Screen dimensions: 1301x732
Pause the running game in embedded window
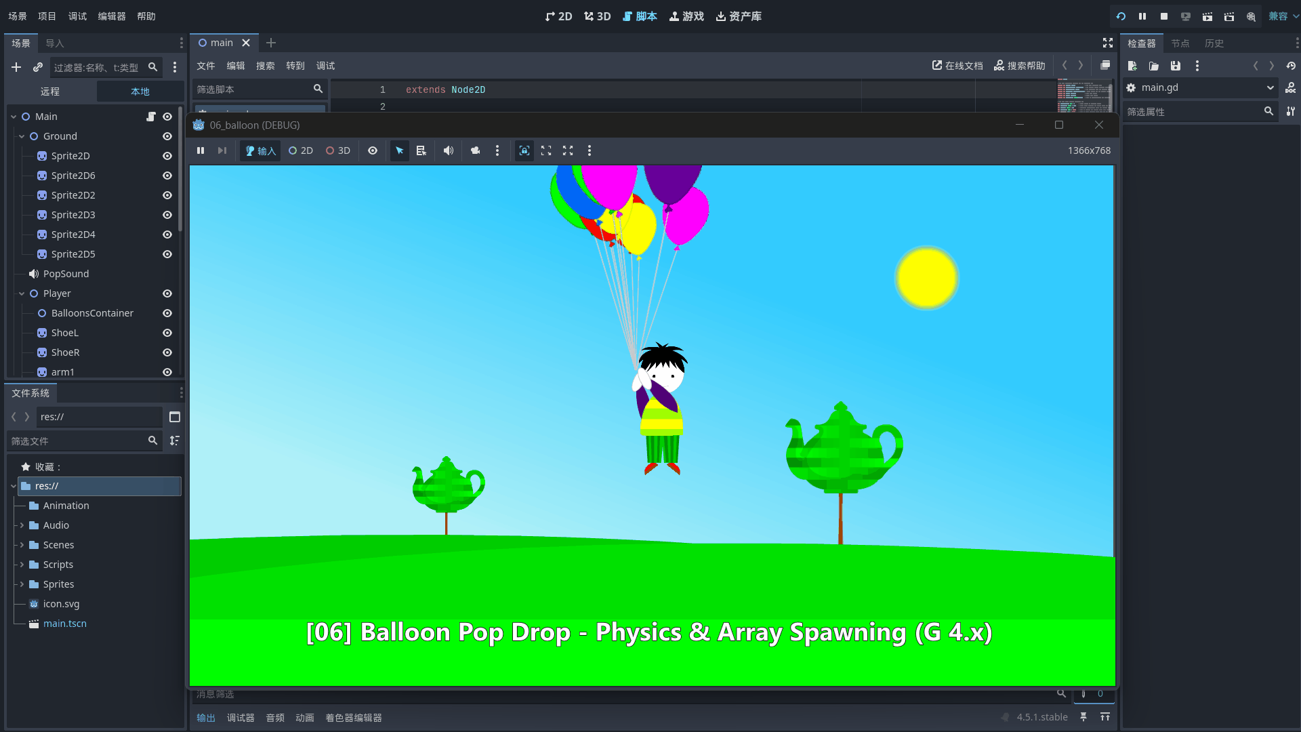click(x=201, y=150)
